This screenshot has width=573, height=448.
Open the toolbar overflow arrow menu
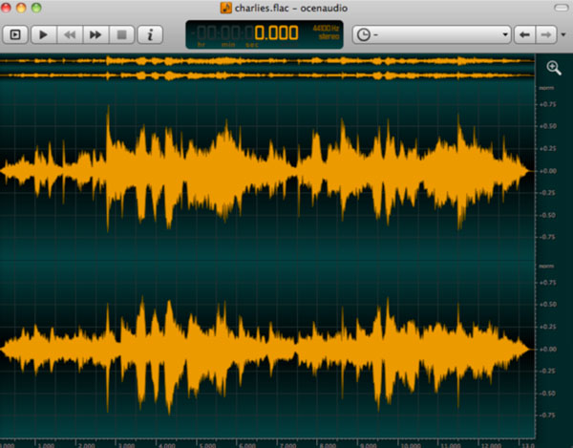[x=563, y=34]
